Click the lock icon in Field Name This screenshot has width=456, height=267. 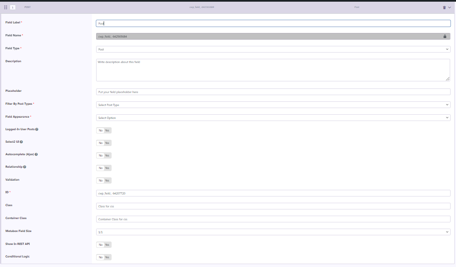pyautogui.click(x=445, y=36)
